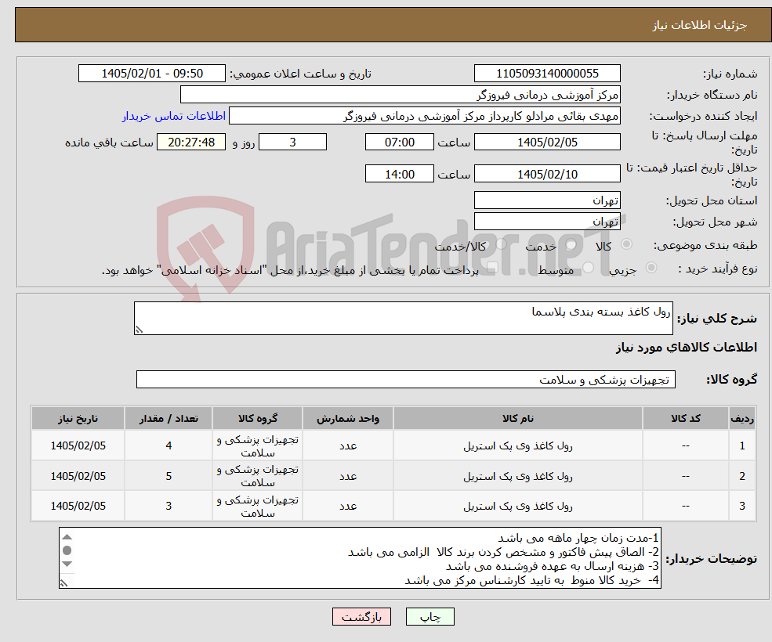Click the delivery city تهران field
Viewport: 772px width, 642px height.
[x=547, y=222]
